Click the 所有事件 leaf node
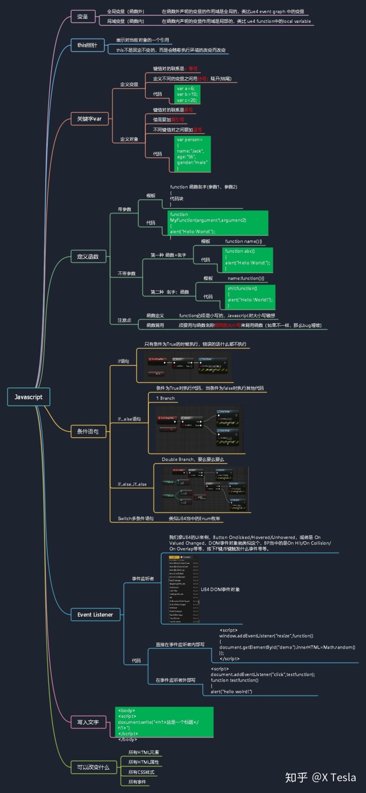The width and height of the screenshot is (366, 793). (x=137, y=781)
